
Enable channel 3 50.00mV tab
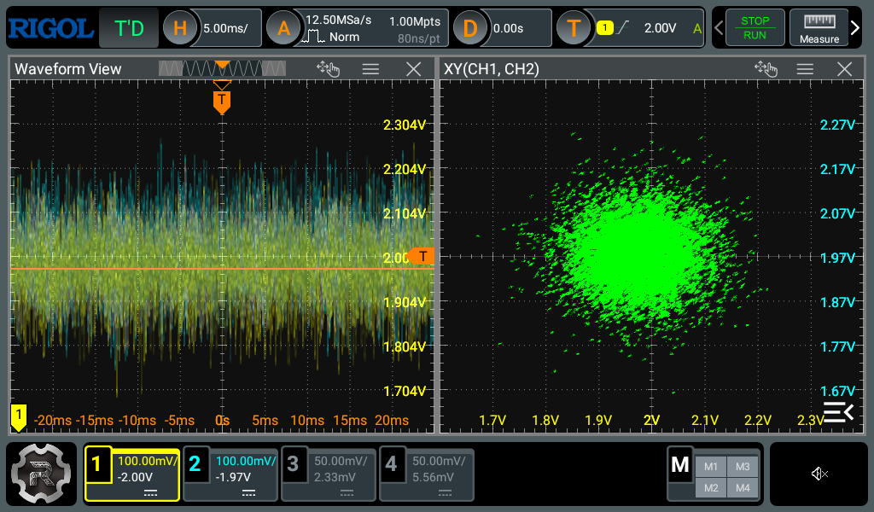click(329, 474)
